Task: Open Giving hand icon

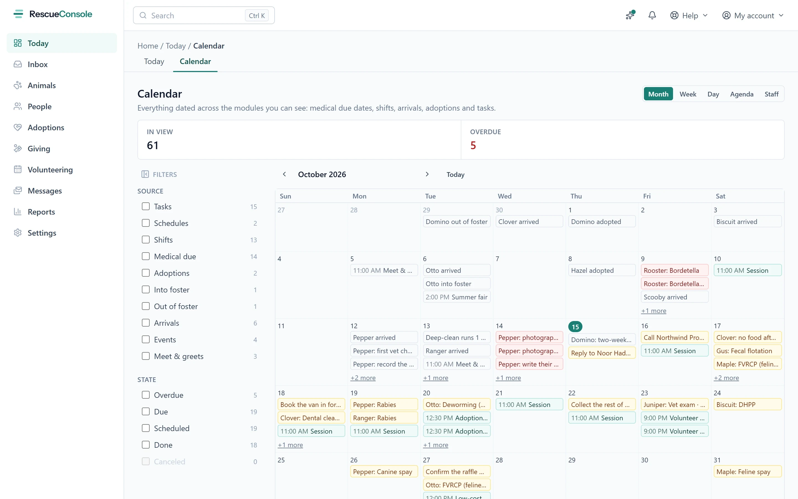Action: coord(17,149)
